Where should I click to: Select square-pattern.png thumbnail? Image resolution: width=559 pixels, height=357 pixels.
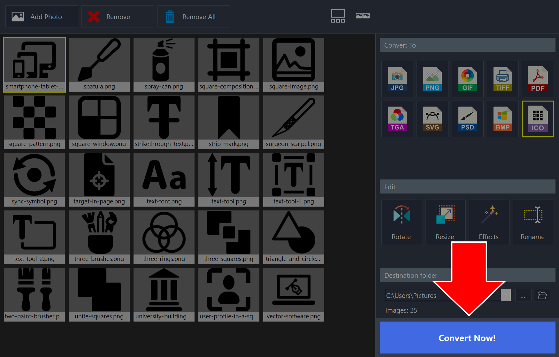click(34, 122)
